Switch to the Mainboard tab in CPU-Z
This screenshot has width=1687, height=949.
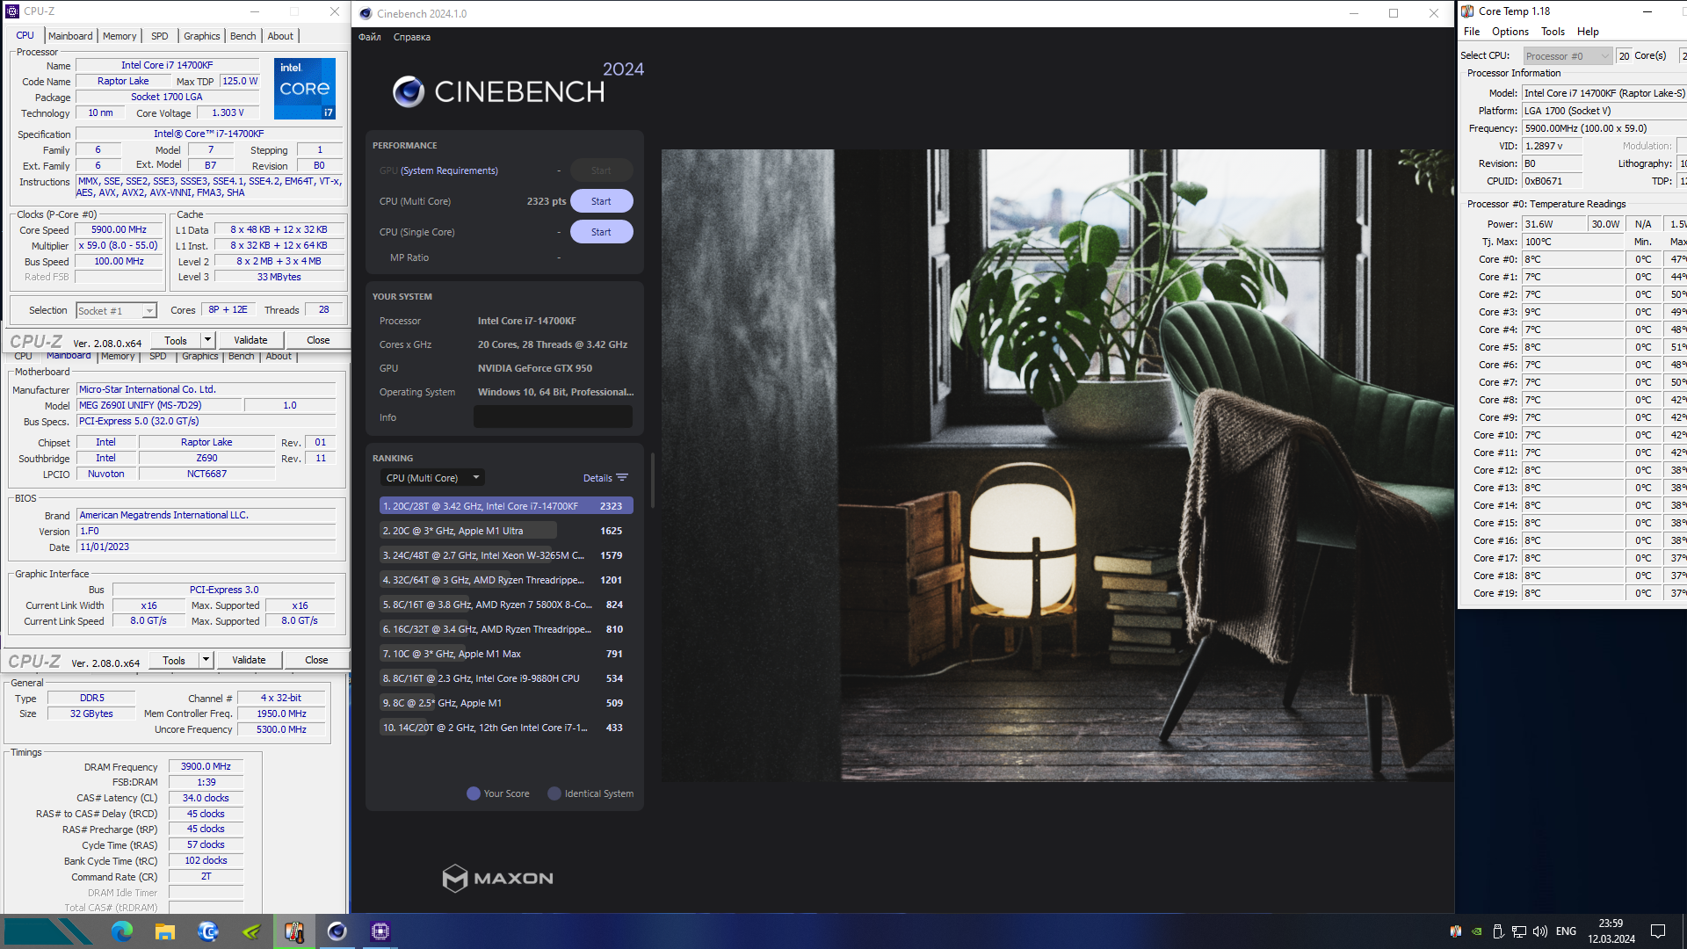click(70, 36)
